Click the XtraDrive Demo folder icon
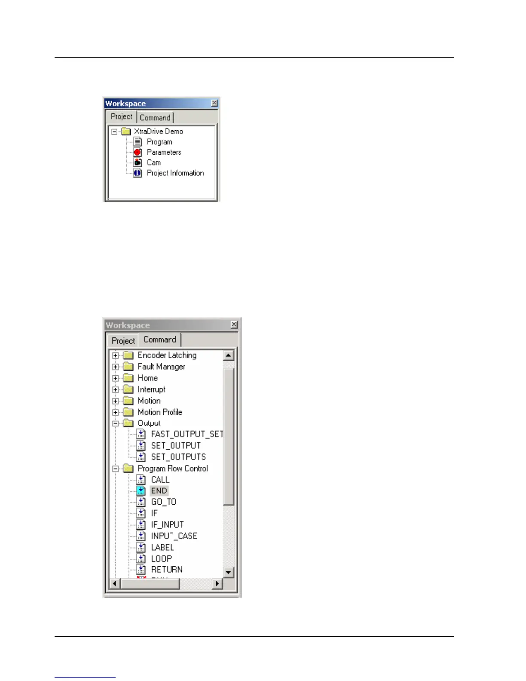The image size is (526, 681). point(126,131)
